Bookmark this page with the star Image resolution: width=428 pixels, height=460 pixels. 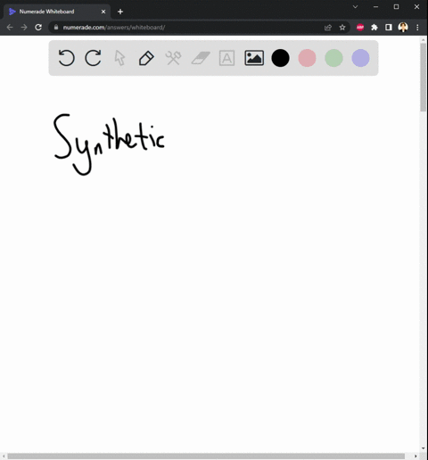point(342,28)
